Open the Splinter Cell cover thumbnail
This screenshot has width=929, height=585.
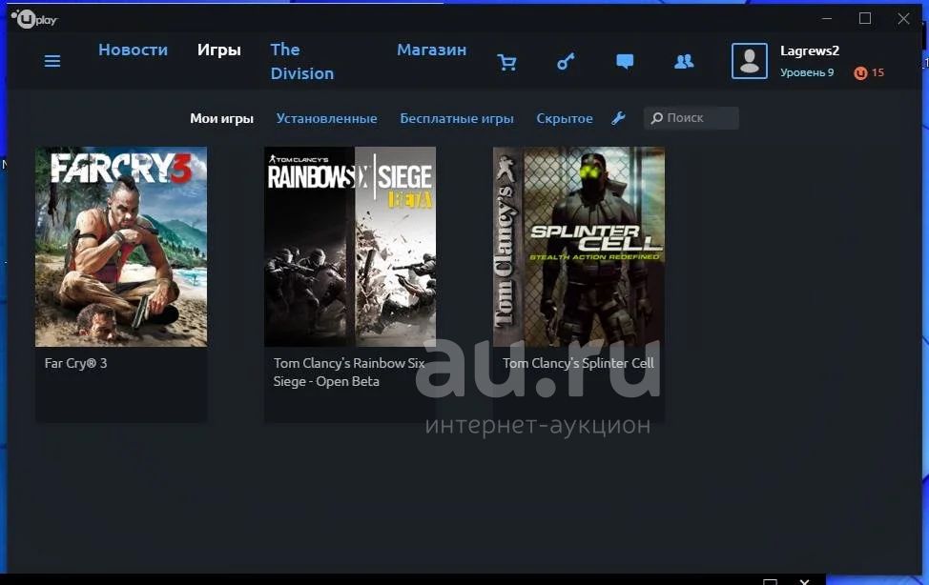click(579, 247)
